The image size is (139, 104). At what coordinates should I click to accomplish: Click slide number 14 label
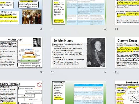(x=53, y=72)
